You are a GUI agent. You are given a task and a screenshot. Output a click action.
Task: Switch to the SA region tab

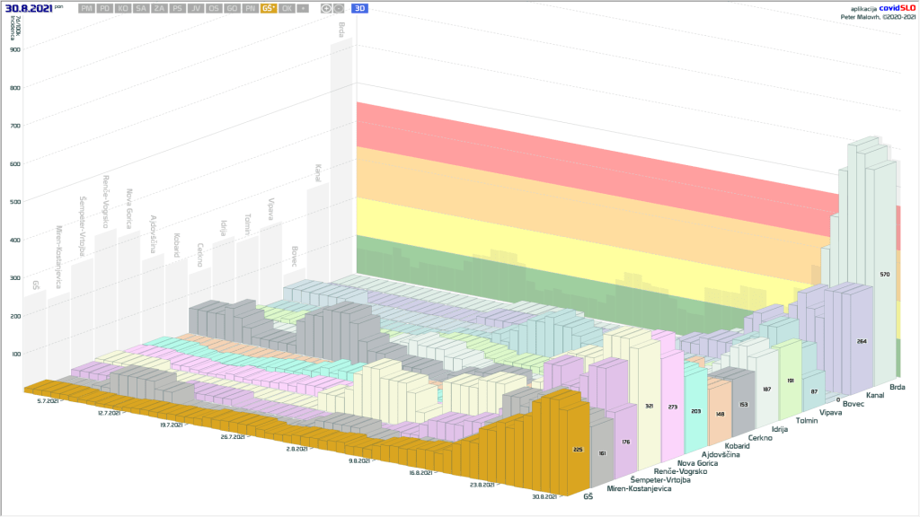tap(141, 8)
